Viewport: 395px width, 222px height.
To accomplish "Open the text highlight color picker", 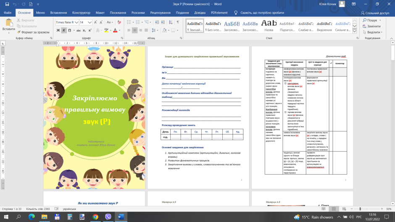I will pos(110,31).
